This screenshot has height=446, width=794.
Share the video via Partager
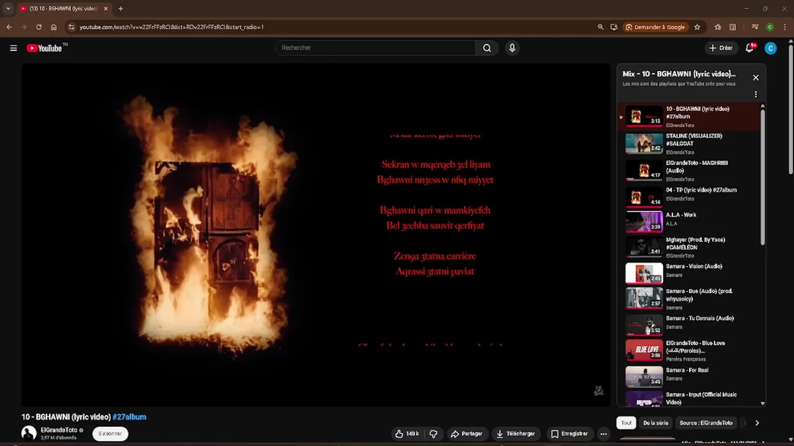(x=466, y=434)
